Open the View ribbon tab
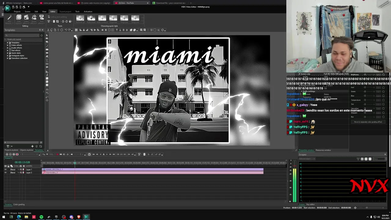 [x=44, y=12]
